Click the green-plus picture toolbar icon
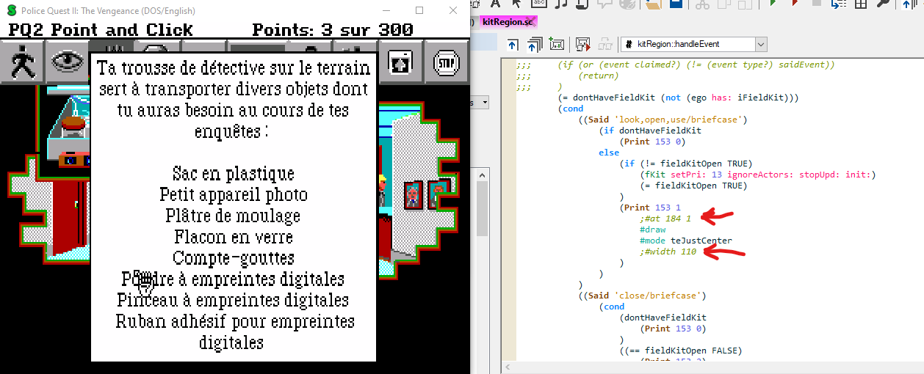The image size is (924, 374). click(x=555, y=44)
